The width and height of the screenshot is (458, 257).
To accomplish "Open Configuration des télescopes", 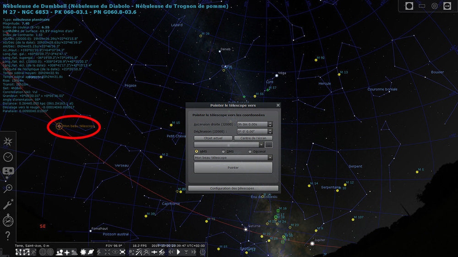I will (233, 188).
